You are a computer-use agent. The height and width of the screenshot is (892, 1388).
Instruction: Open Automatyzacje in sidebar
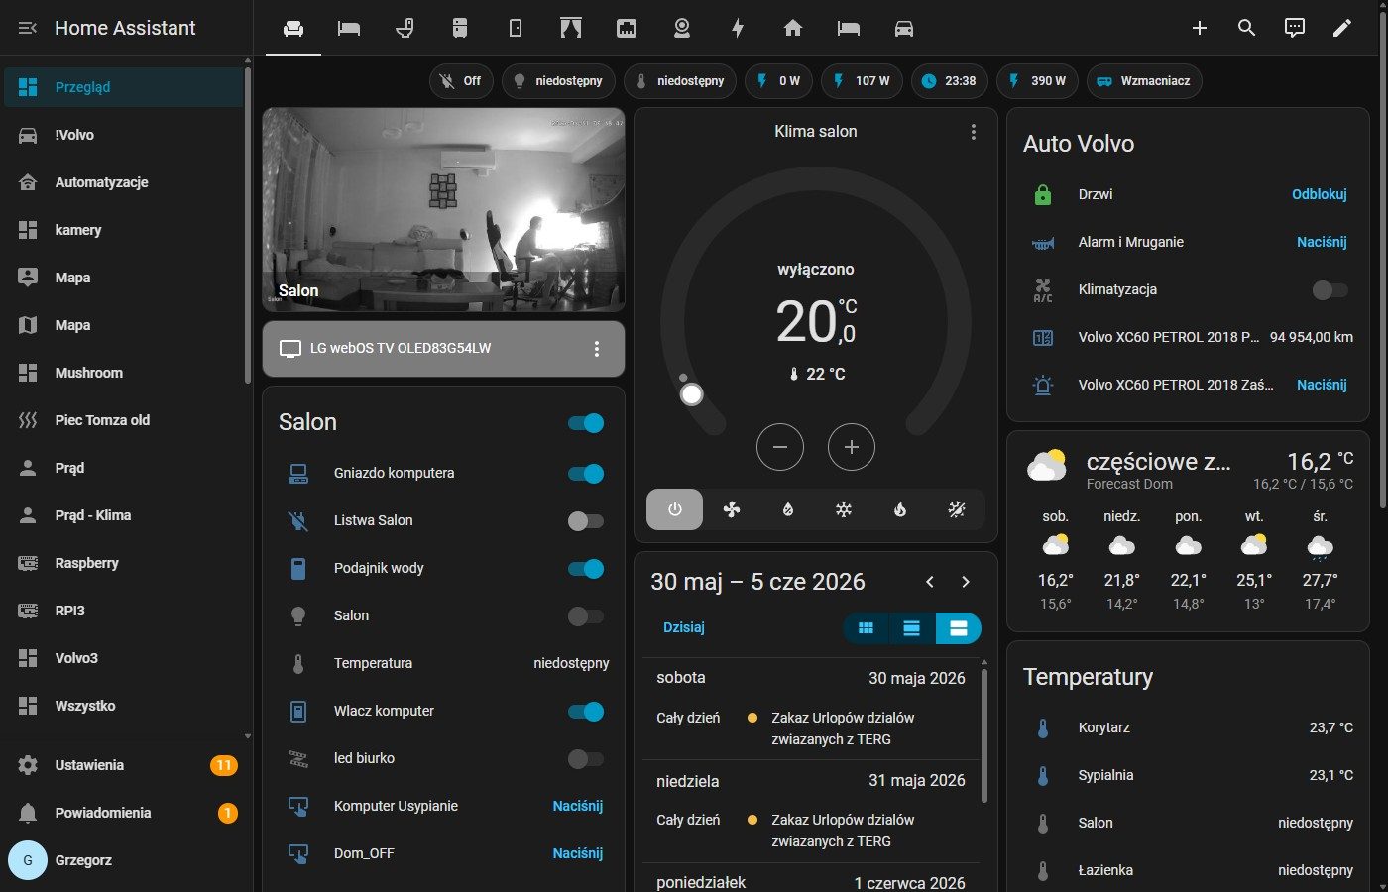[123, 182]
